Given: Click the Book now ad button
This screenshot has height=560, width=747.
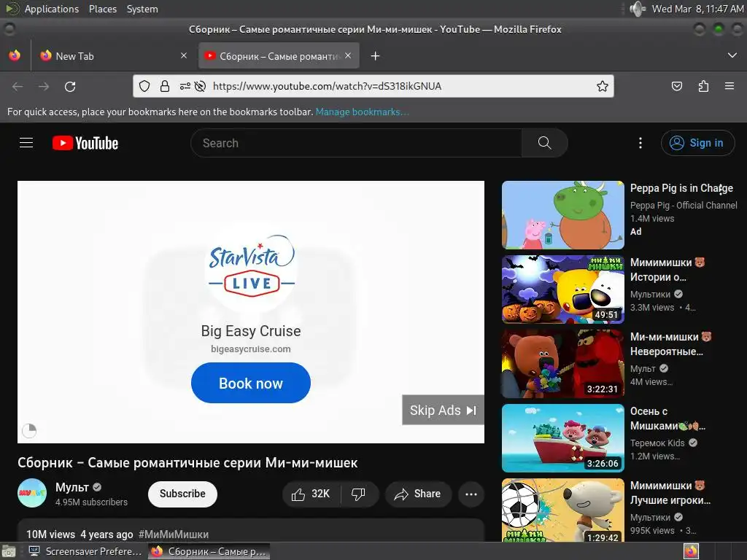Looking at the screenshot, I should click(x=251, y=383).
